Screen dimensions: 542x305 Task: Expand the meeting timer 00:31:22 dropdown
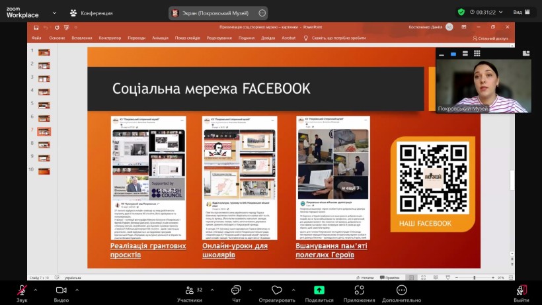point(500,12)
